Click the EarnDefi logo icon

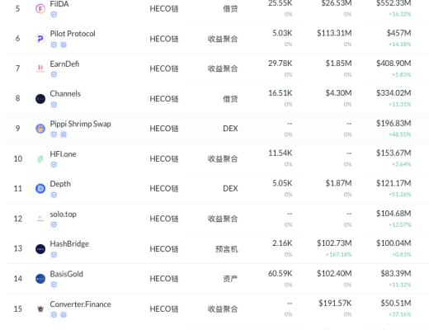coord(40,68)
